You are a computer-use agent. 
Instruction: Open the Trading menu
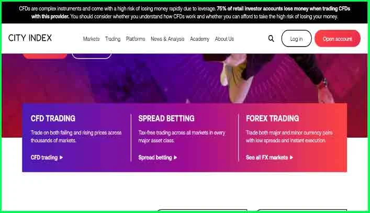113,39
